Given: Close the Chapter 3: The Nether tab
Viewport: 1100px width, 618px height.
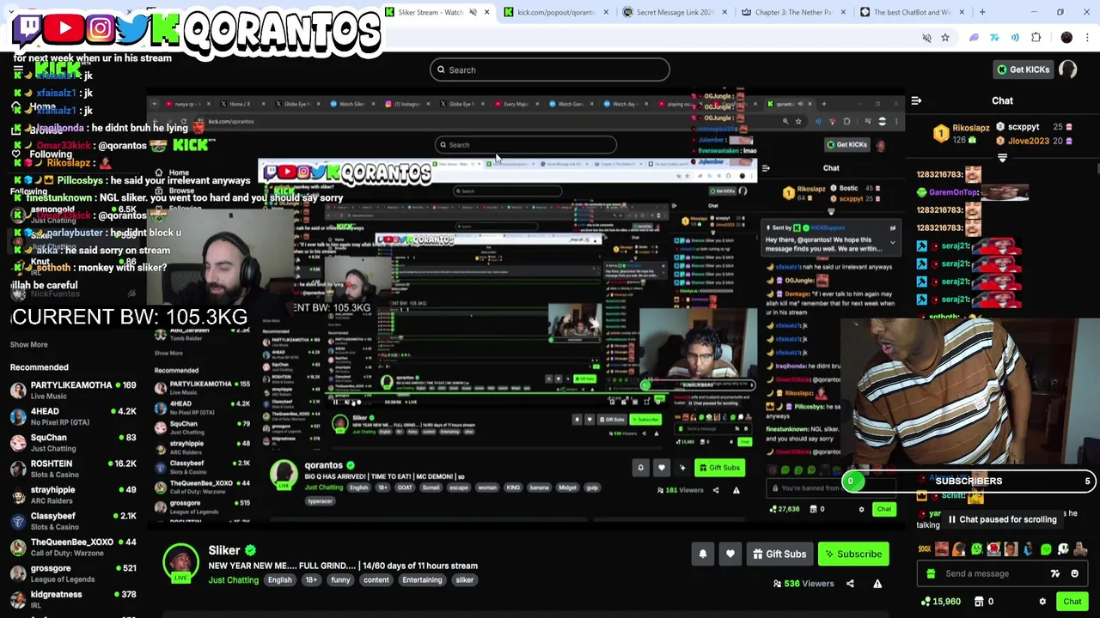Looking at the screenshot, I should click(843, 12).
